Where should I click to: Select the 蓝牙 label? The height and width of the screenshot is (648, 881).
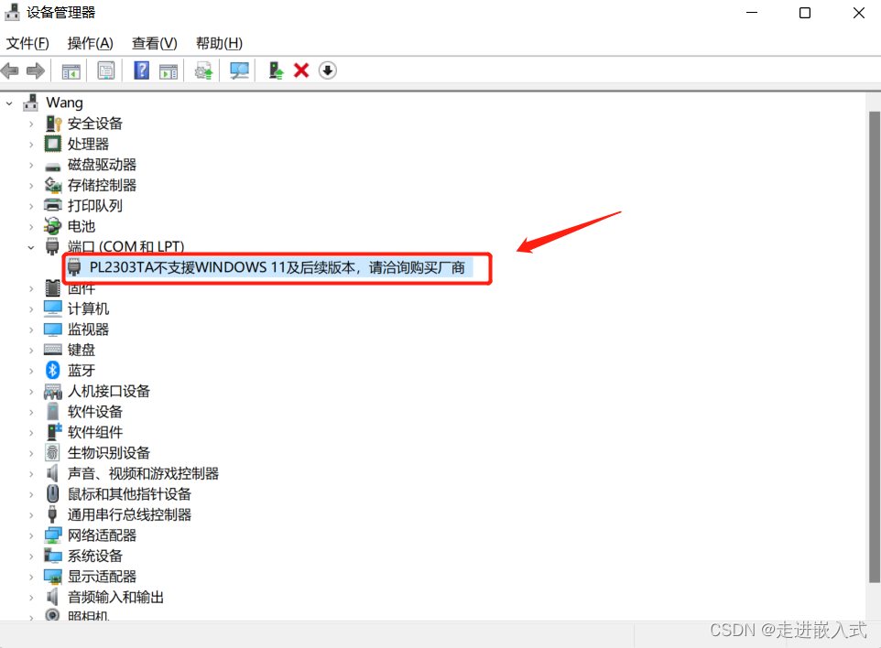82,371
